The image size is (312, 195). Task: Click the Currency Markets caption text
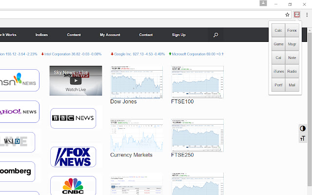(131, 155)
